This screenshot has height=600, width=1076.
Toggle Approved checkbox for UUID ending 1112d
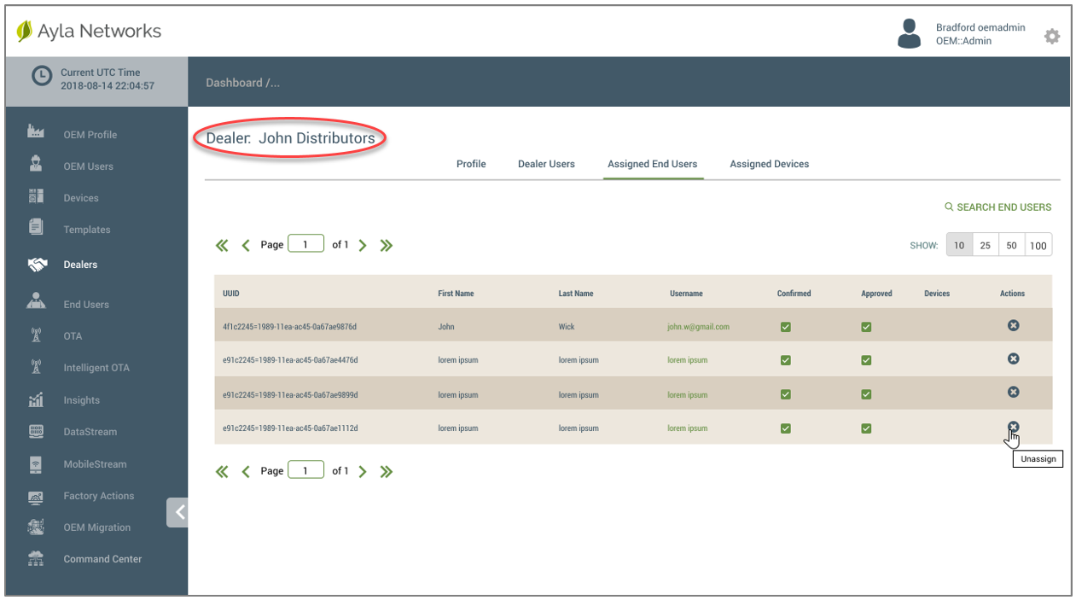pos(866,428)
